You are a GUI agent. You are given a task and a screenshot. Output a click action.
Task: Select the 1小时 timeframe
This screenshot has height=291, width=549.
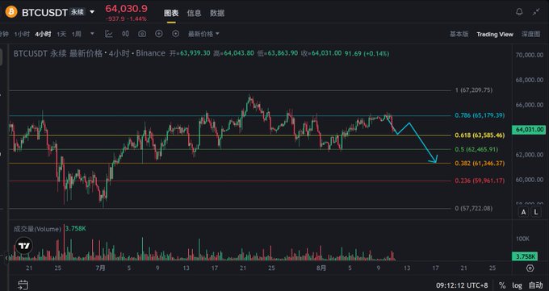(x=22, y=34)
